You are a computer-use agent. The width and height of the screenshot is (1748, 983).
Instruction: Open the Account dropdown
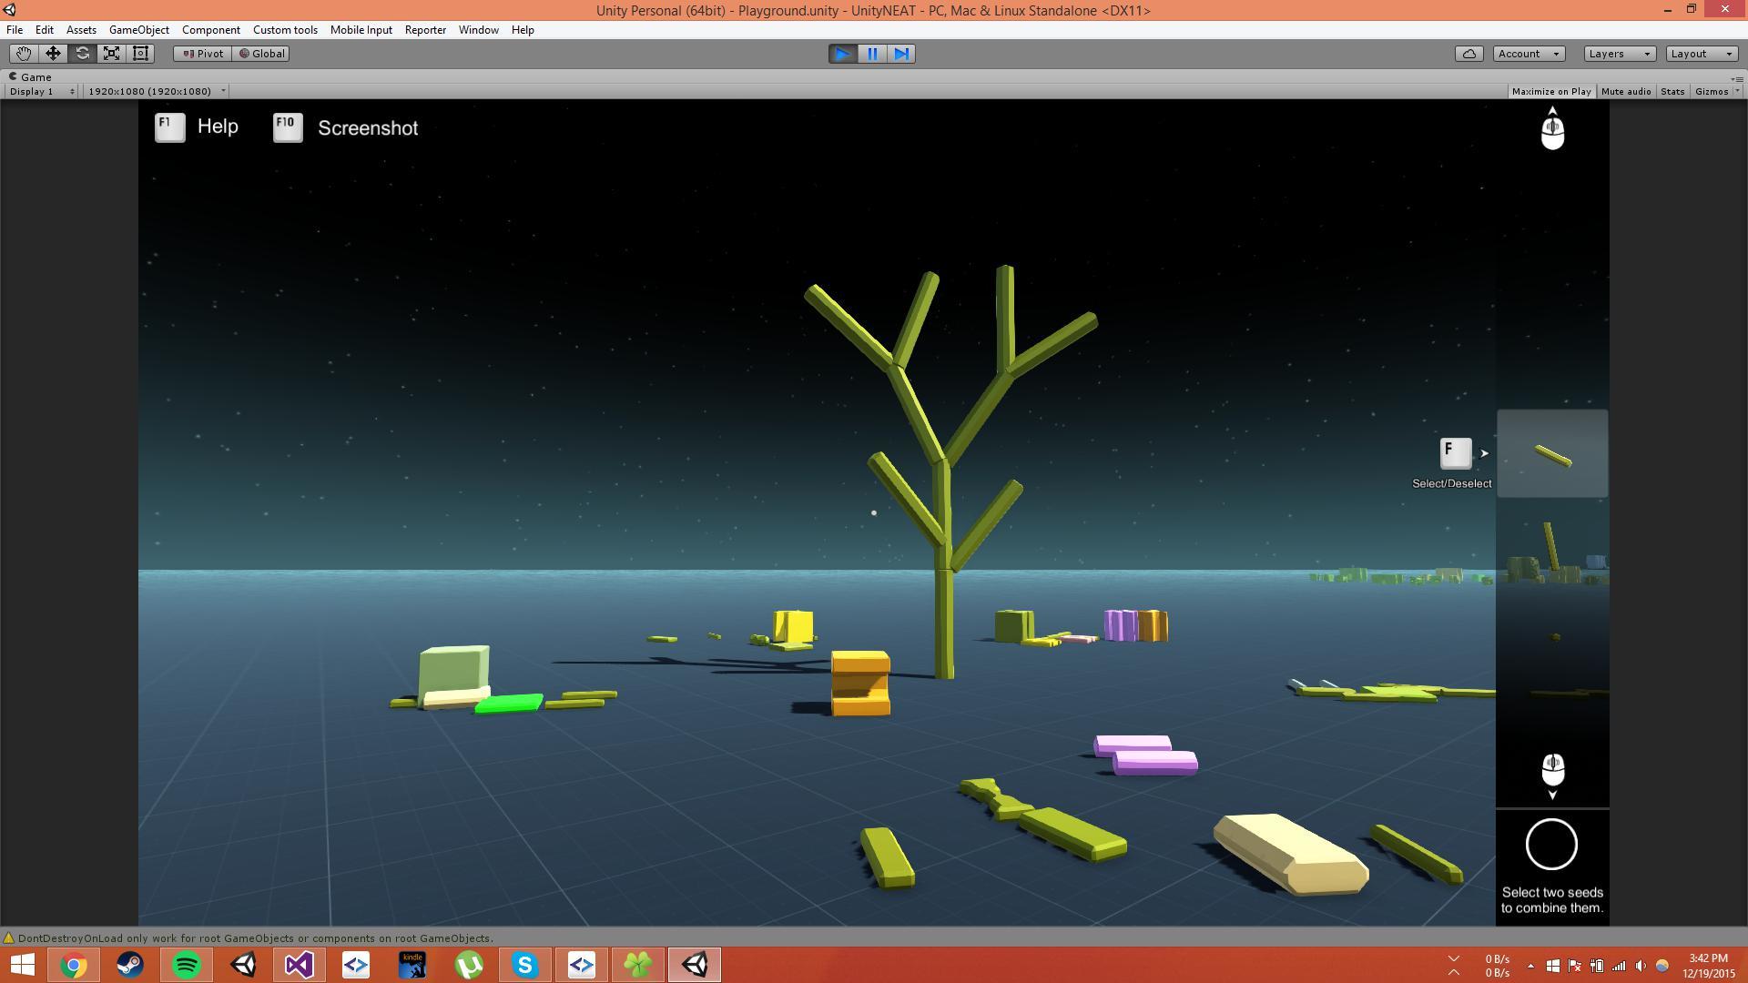[1529, 54]
